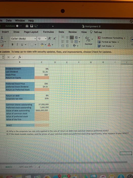Image resolution: width=133 pixels, height=178 pixels.
Task: Click the Tell me lightbulb search
Action: tap(96, 32)
